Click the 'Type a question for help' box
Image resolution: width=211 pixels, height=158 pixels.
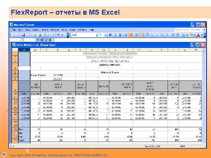point(188,30)
